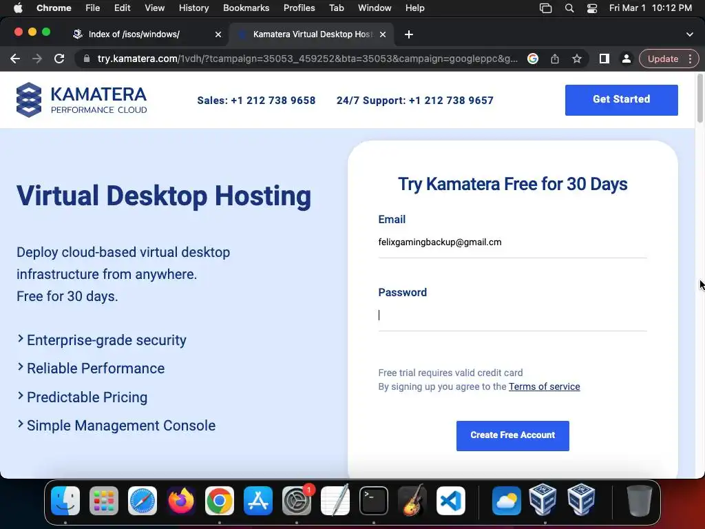Image resolution: width=705 pixels, height=529 pixels.
Task: Expand the tab search dropdown arrow
Action: pos(690,34)
